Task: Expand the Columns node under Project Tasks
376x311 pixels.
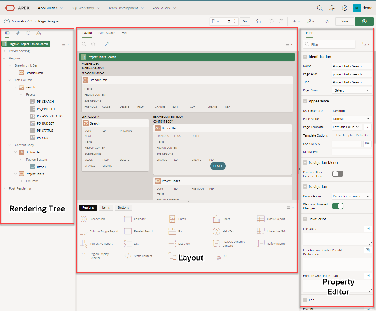Action: (22, 181)
